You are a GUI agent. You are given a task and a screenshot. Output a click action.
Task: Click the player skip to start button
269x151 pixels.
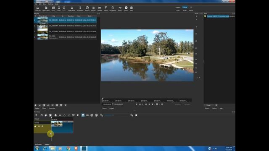tap(137, 104)
